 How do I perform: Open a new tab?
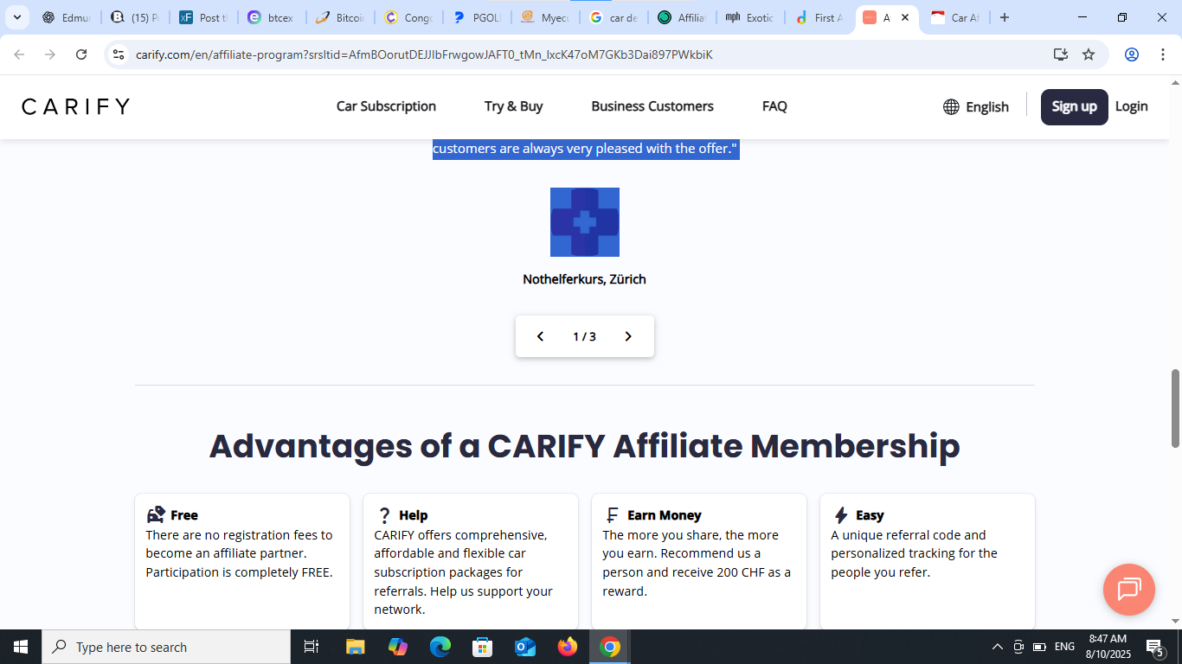click(x=1005, y=17)
